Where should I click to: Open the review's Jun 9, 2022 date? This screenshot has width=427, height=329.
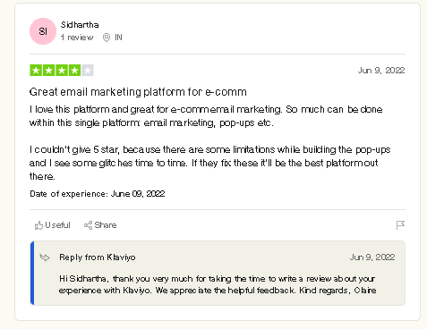[381, 71]
